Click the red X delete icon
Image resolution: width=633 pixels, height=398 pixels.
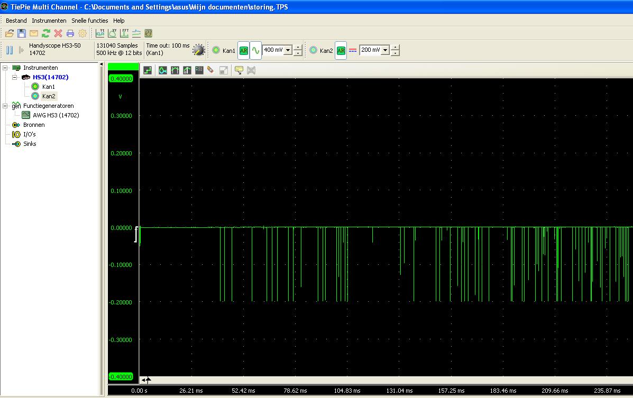58,33
